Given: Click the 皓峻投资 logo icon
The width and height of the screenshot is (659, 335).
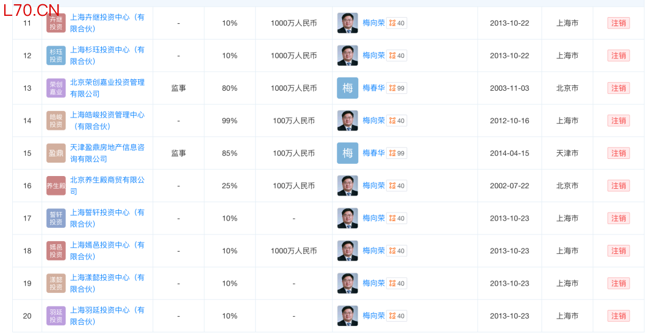Looking at the screenshot, I should point(56,121).
